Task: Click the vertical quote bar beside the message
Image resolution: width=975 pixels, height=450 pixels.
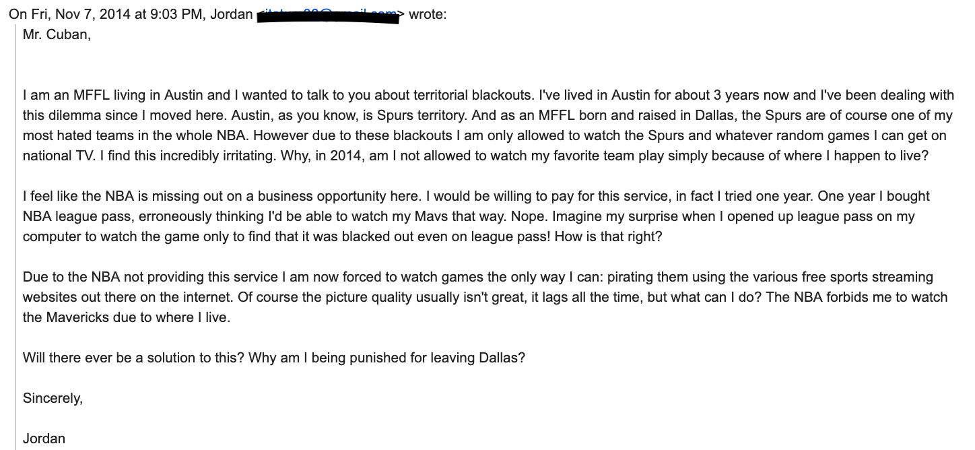Action: pyautogui.click(x=15, y=238)
